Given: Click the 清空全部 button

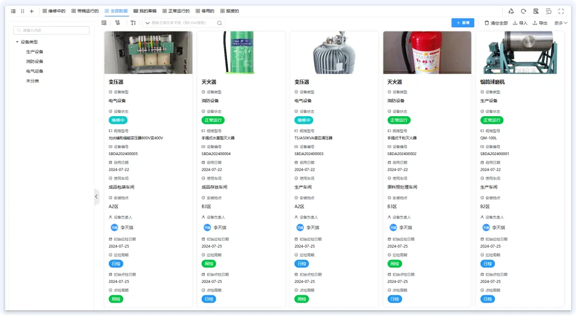Looking at the screenshot, I should 496,23.
